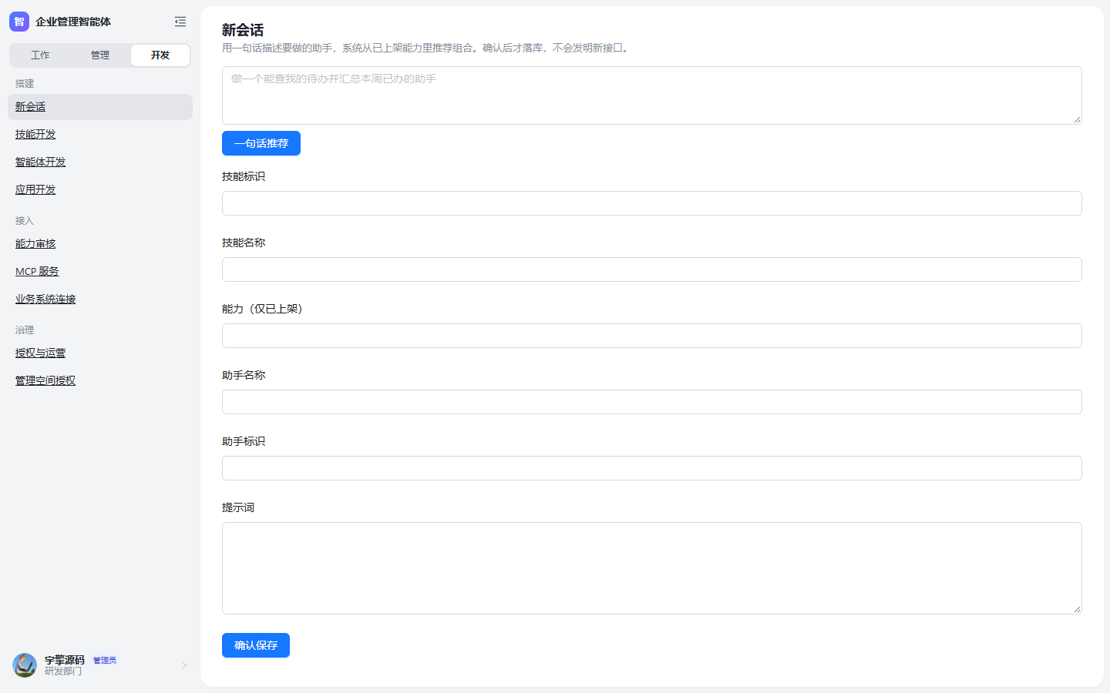Click the 企业管理智能体 app logo icon
Viewport: 1110px width, 693px height.
click(x=19, y=22)
